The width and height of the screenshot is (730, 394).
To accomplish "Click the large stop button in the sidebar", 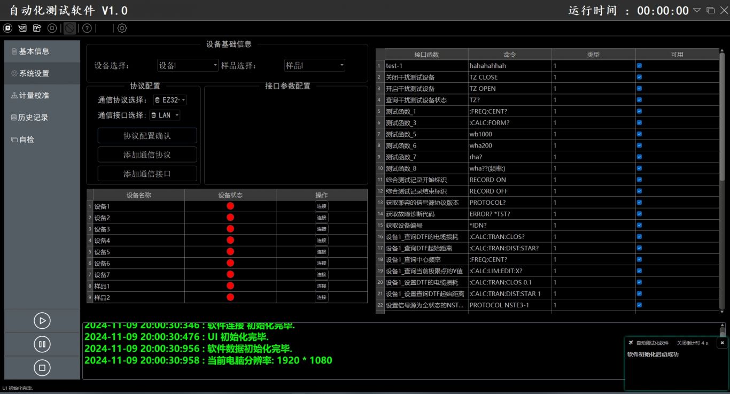I will (x=42, y=368).
